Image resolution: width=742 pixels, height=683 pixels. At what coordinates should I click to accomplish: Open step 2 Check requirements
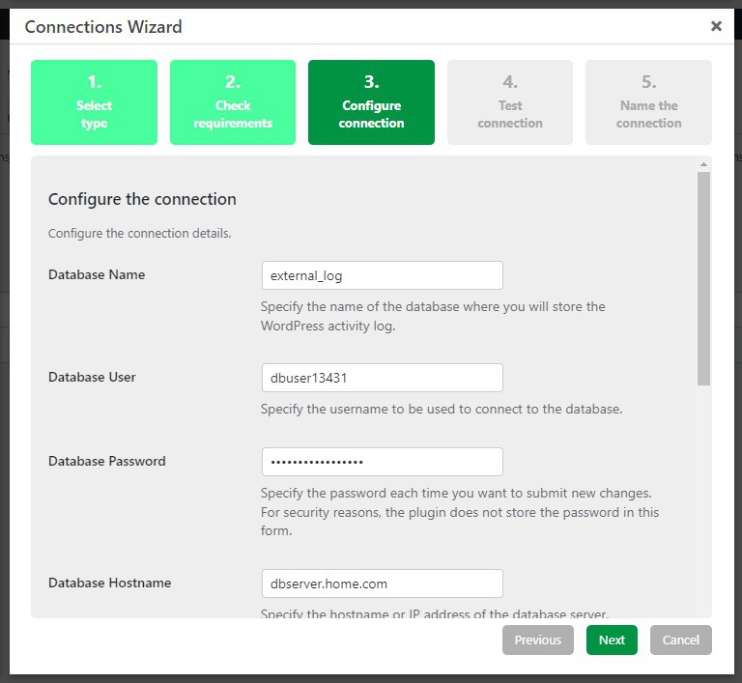(233, 102)
